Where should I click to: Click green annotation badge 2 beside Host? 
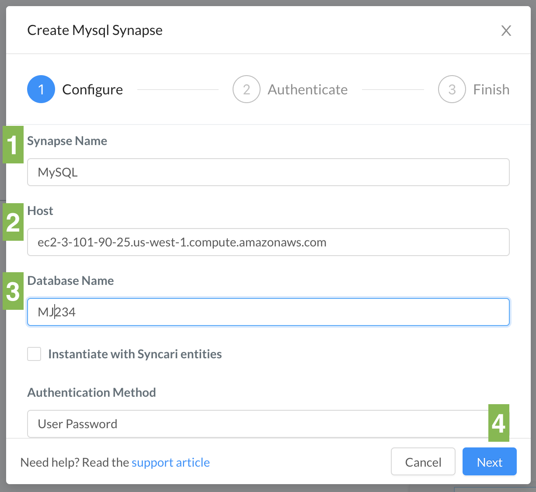pyautogui.click(x=13, y=222)
